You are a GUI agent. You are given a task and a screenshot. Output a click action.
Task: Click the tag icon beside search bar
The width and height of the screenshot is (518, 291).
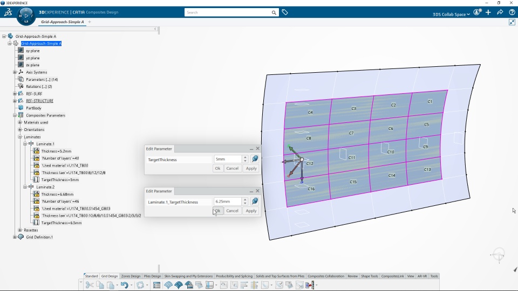coord(285,12)
